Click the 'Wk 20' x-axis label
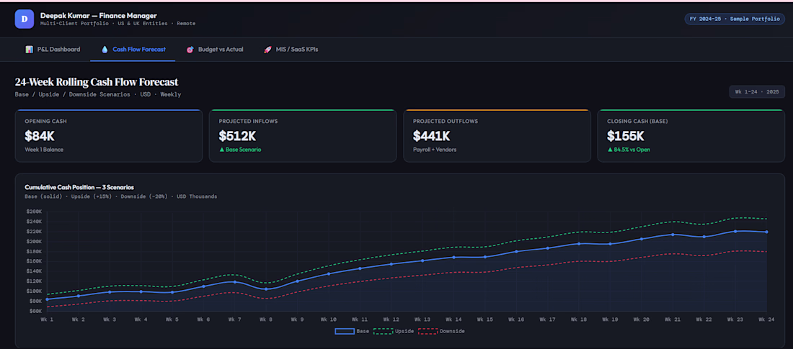Viewport: 793px width, 349px height. click(642, 319)
